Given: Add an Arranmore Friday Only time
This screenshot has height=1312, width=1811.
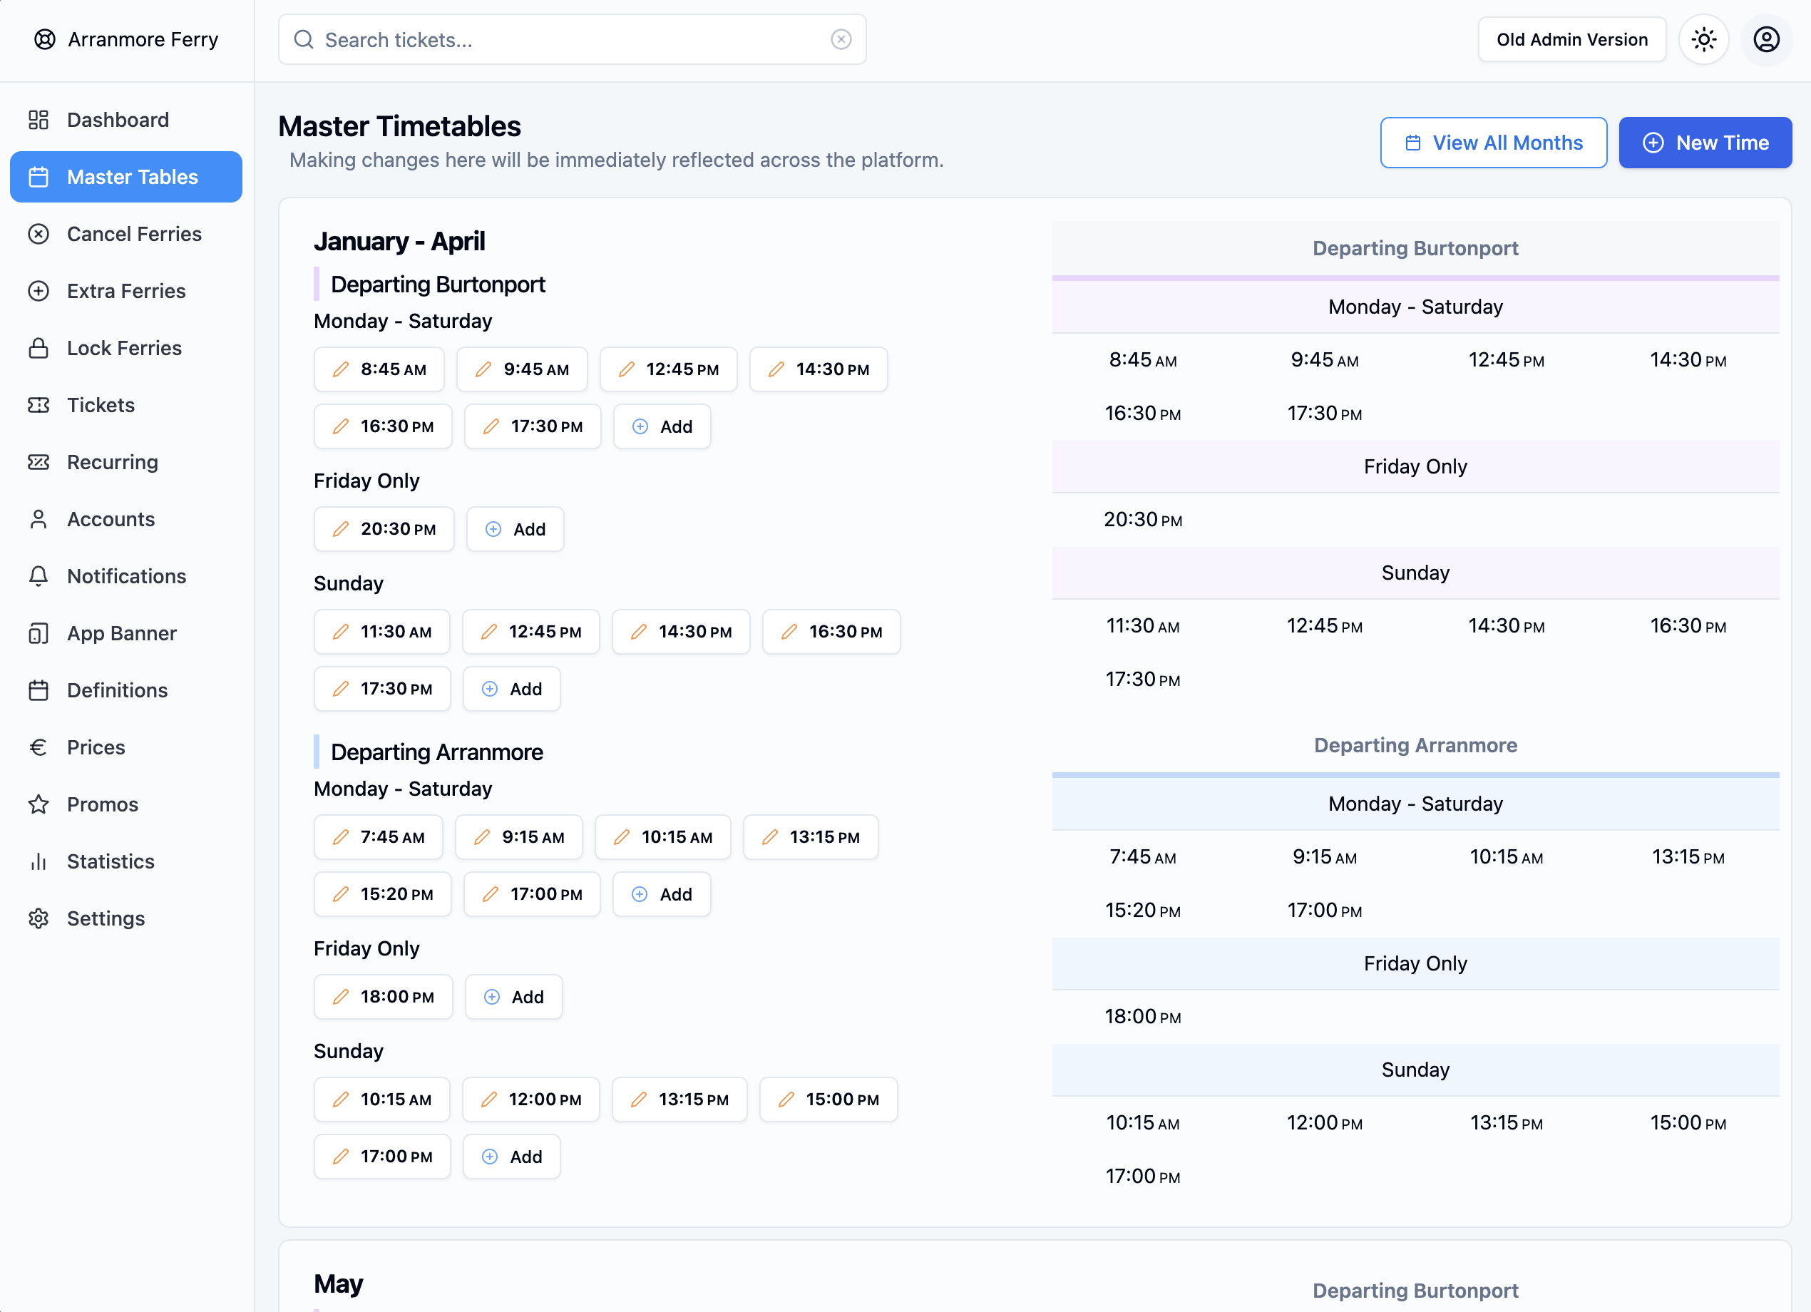Looking at the screenshot, I should (x=513, y=997).
